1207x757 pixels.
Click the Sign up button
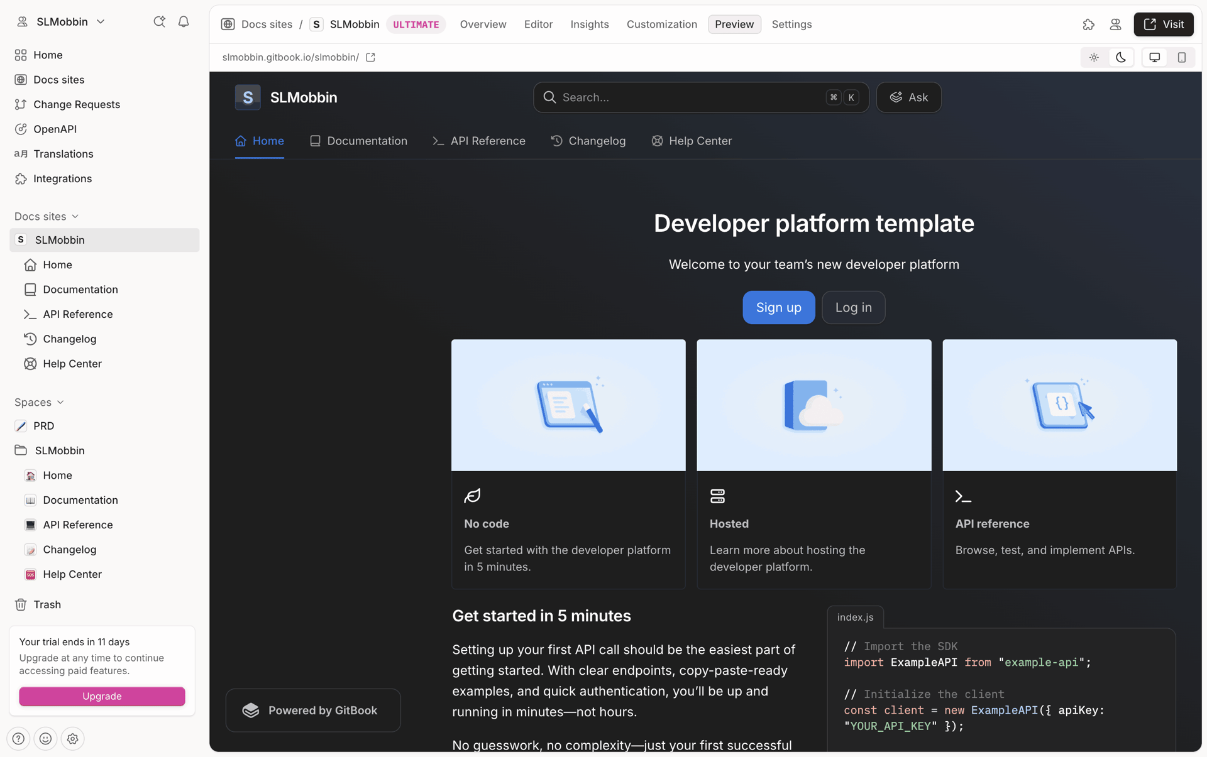778,308
